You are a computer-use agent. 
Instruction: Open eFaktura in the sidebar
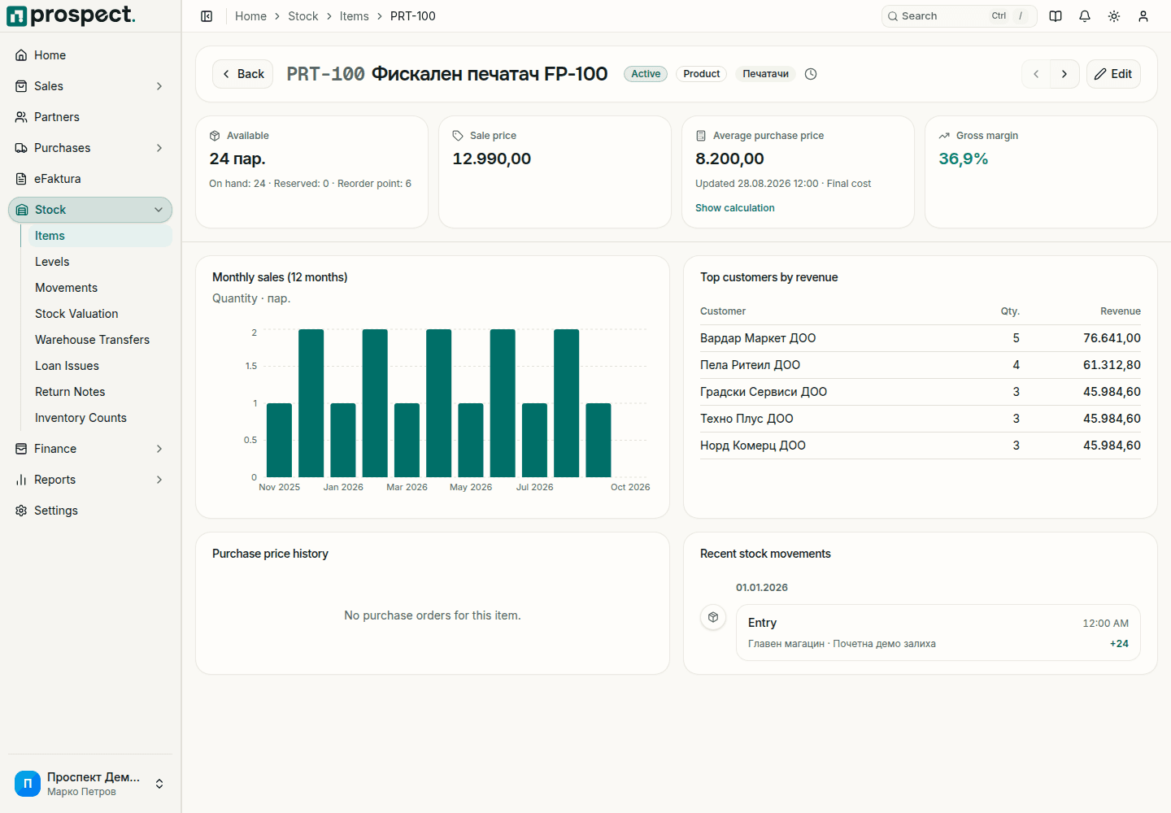(x=90, y=179)
